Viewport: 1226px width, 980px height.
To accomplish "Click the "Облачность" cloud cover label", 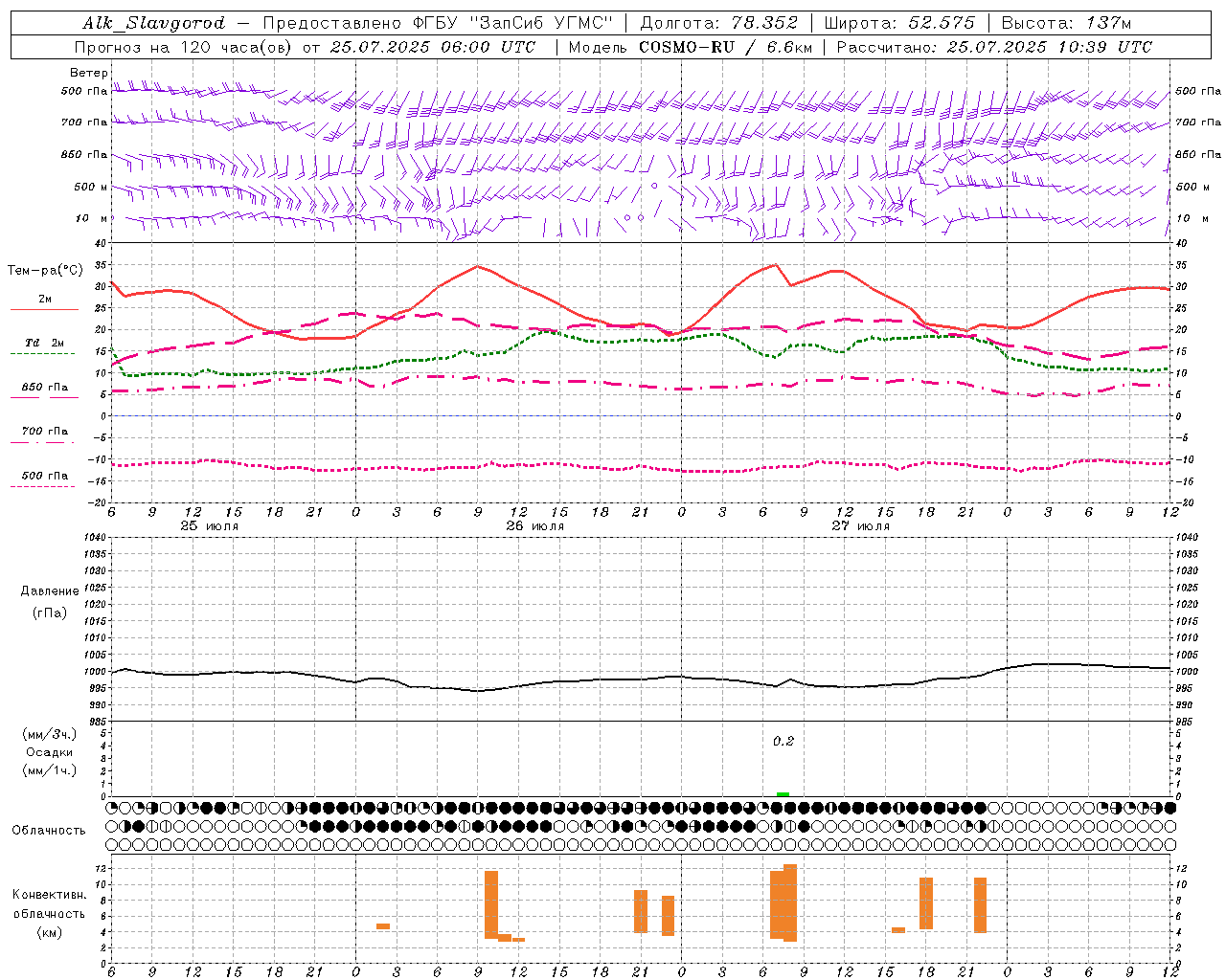I will tap(49, 831).
